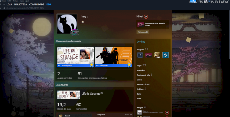230x117 pixels.
Task: Click Conquistas em jogos perfeitos stat
Action: click(x=92, y=76)
